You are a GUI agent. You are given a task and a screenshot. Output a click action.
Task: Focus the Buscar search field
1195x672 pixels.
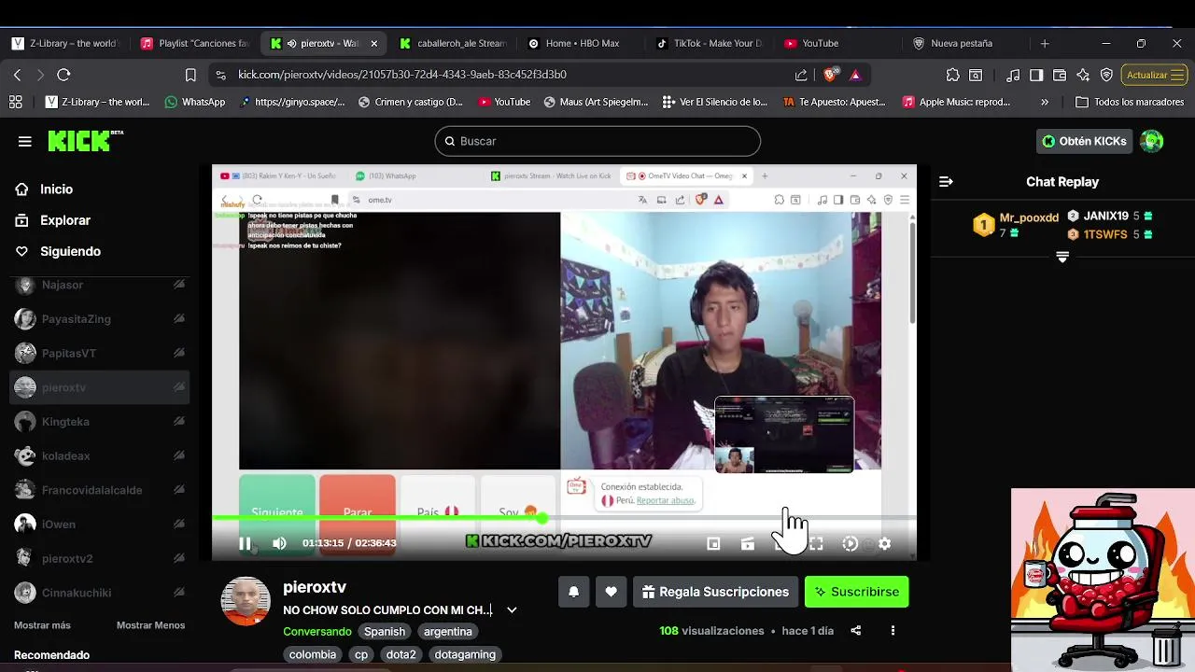[597, 141]
